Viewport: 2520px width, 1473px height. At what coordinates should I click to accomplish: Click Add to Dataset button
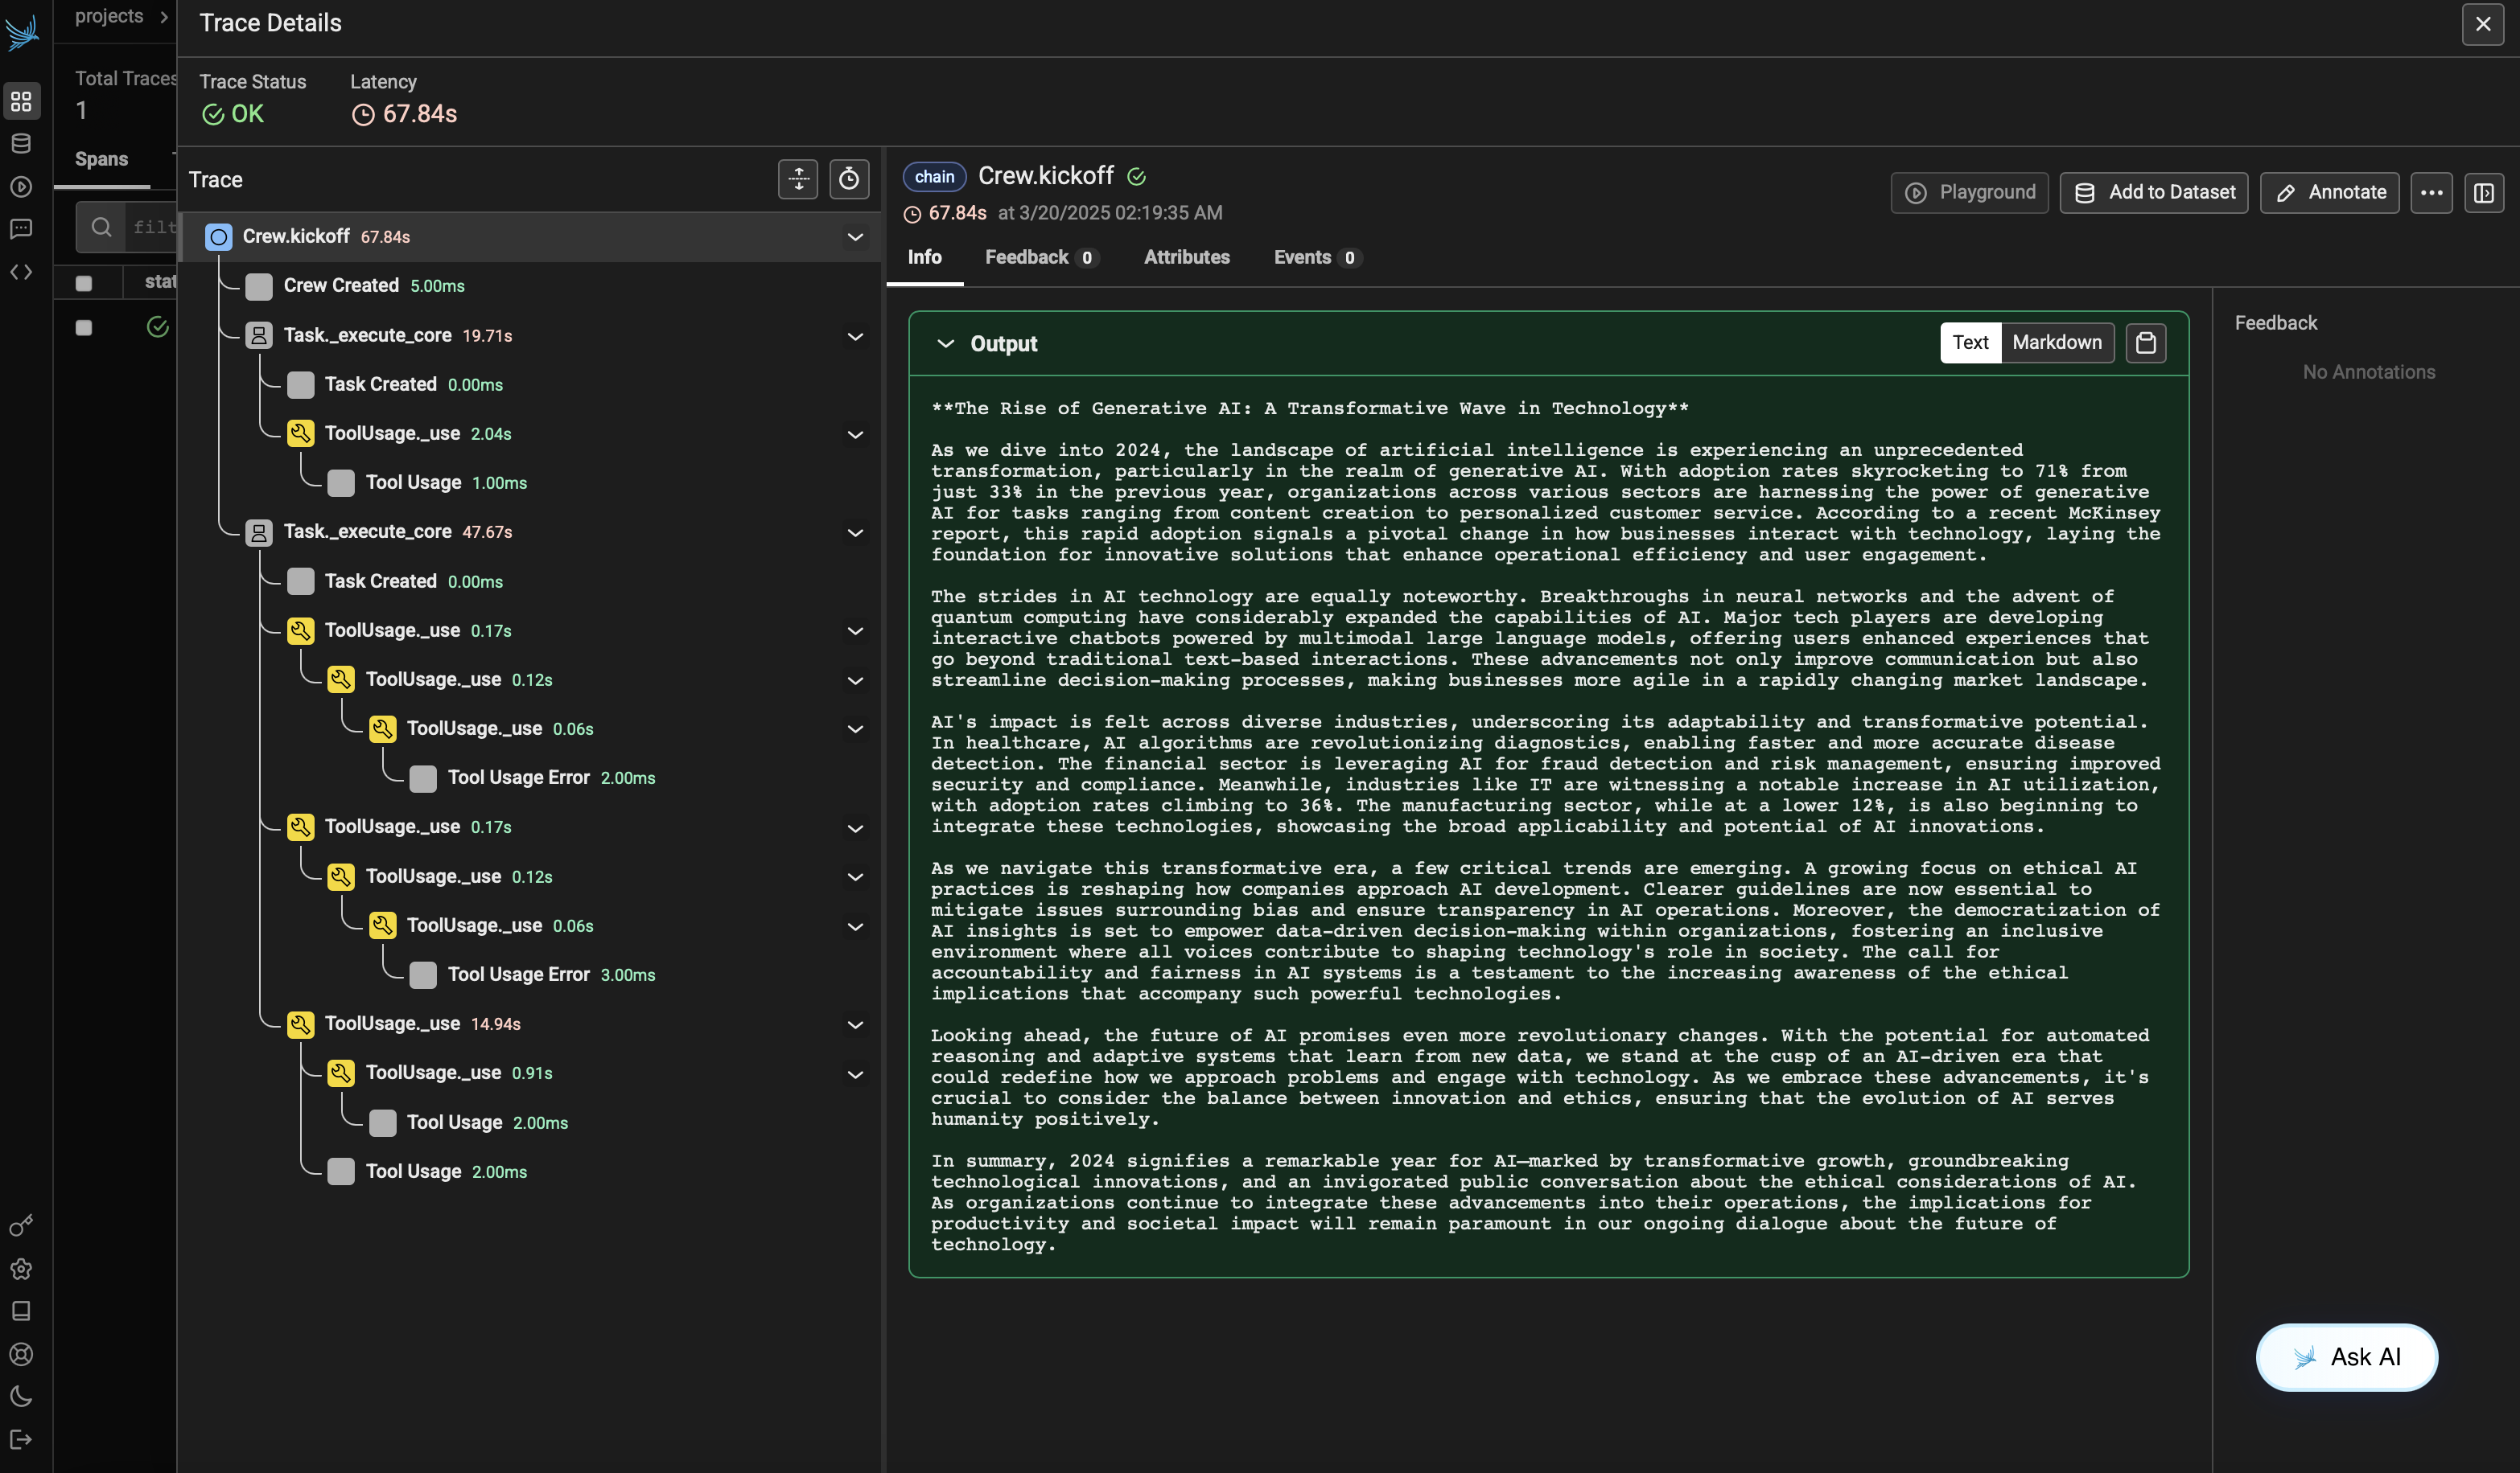coord(2154,193)
